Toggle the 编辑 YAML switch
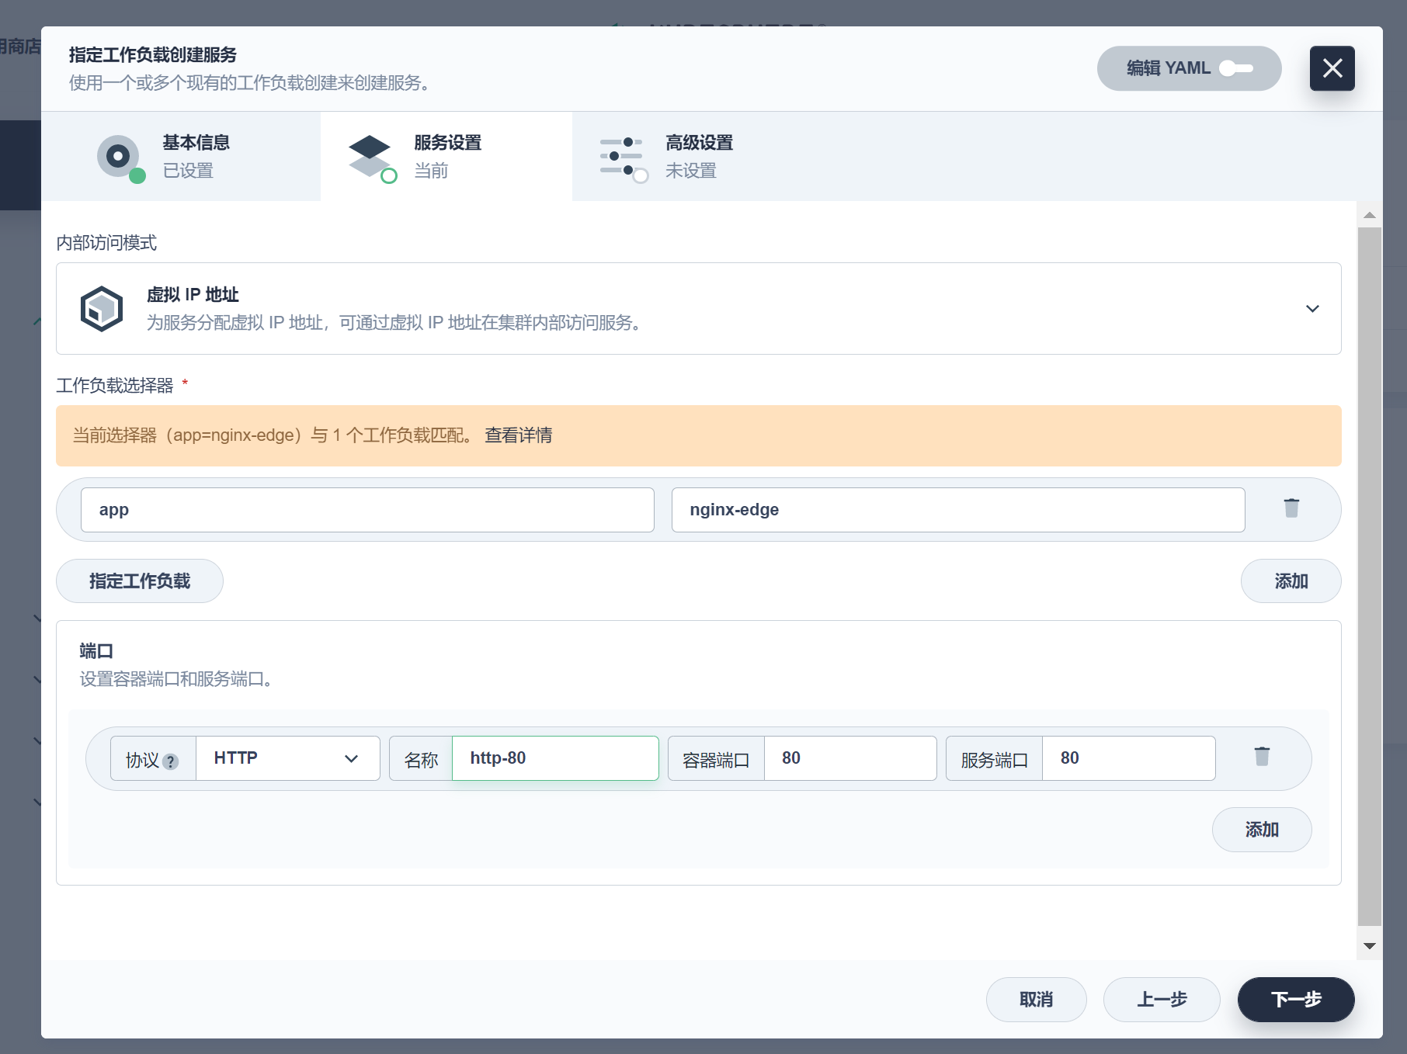Image resolution: width=1407 pixels, height=1054 pixels. coord(1235,68)
